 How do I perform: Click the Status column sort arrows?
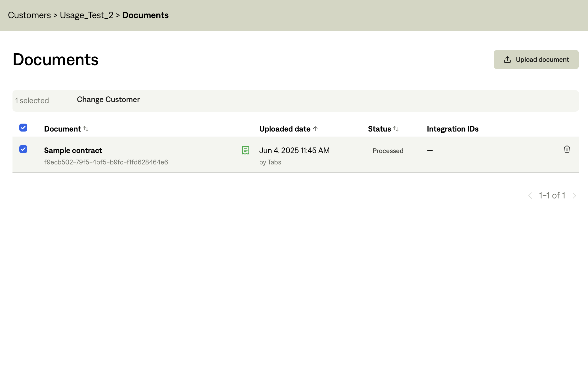click(396, 129)
